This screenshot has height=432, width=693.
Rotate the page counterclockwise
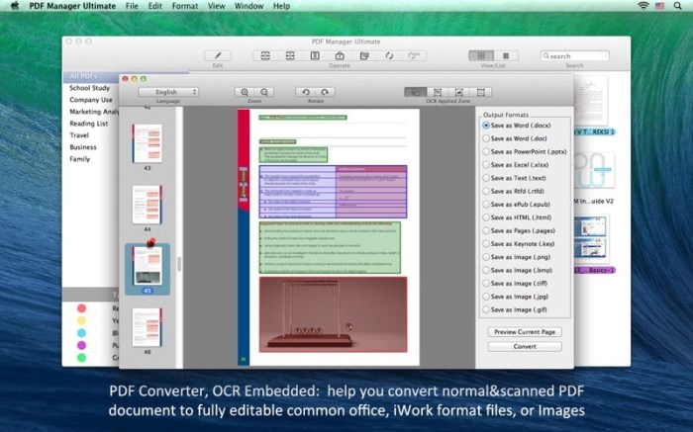coord(305,92)
